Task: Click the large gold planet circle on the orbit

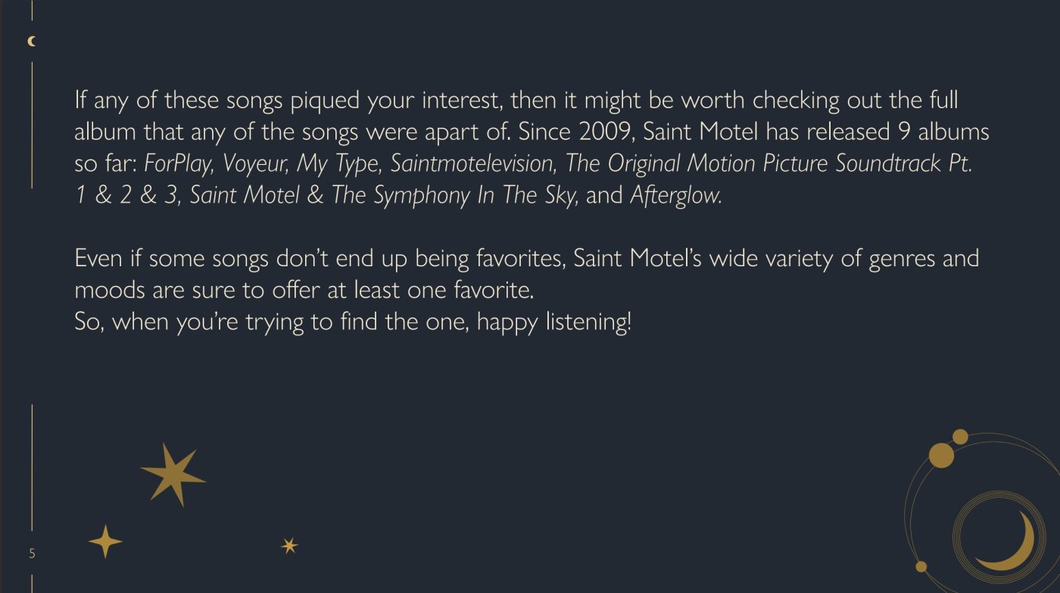Action: [941, 455]
